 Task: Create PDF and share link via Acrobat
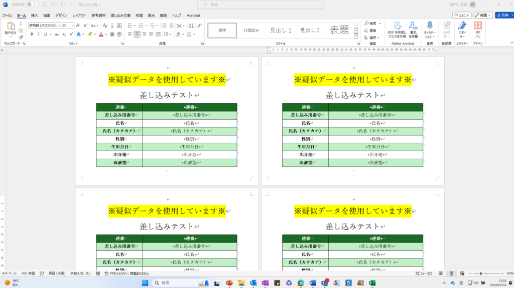coord(397,30)
